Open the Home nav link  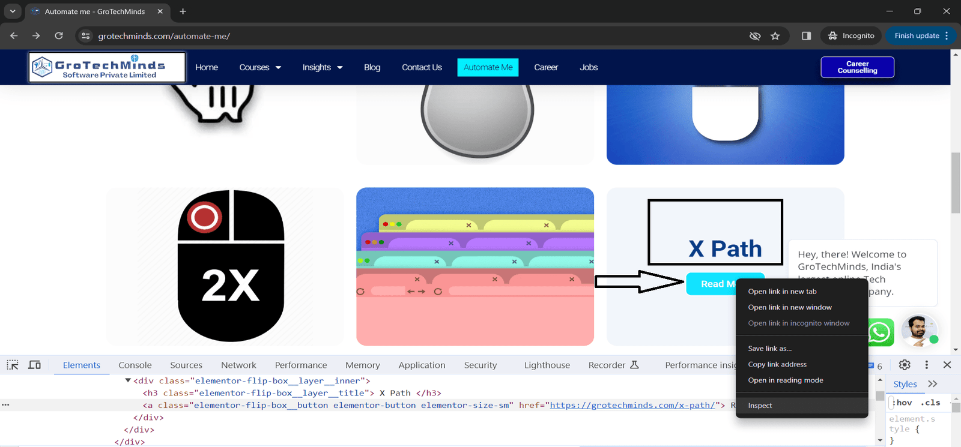(x=207, y=67)
